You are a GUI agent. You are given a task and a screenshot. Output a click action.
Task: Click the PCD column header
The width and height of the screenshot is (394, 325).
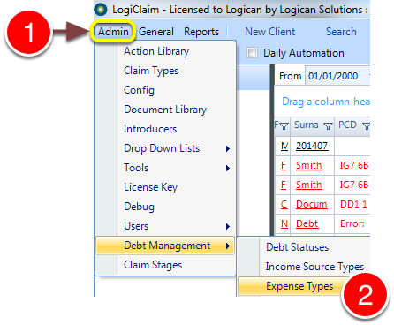(347, 125)
